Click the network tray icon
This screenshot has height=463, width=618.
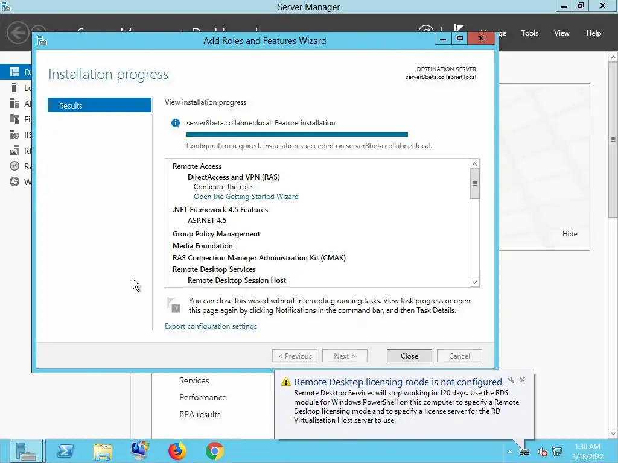(557, 451)
